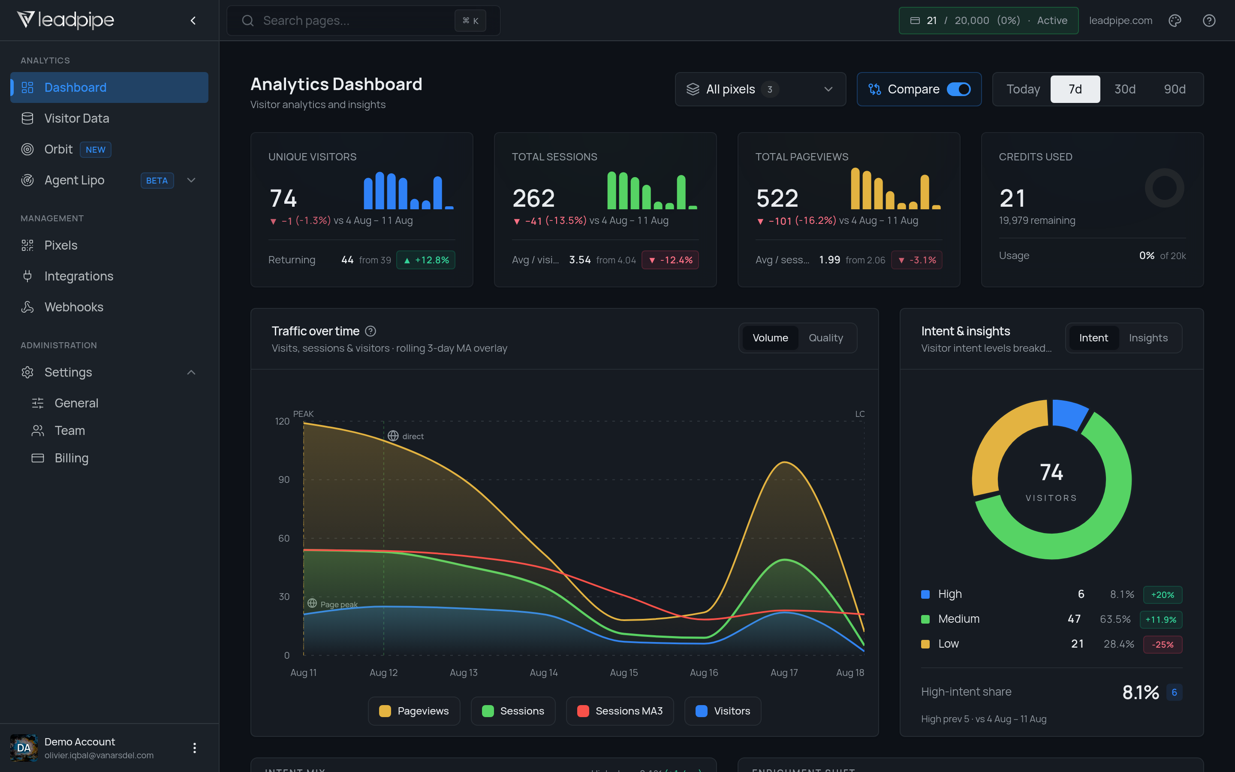Click the Traffic over time info icon
The image size is (1235, 772).
[371, 332]
